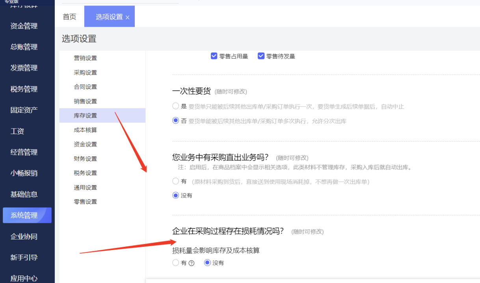Viewport: 480px width, 283px height.
Task: Go to 工资 in the sidebar
Action: point(17,131)
